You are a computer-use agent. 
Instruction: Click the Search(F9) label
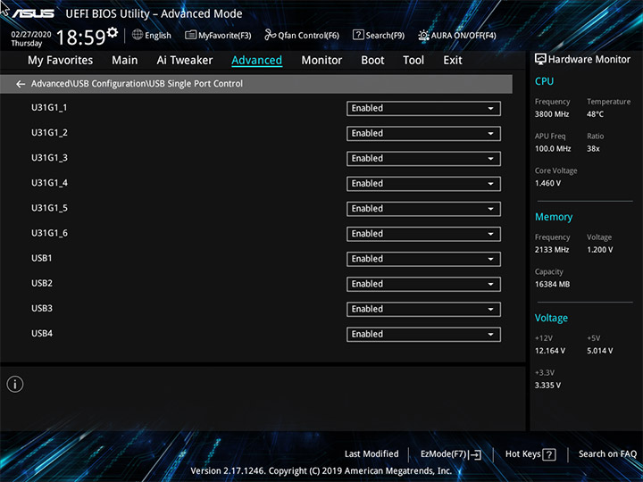pos(385,36)
